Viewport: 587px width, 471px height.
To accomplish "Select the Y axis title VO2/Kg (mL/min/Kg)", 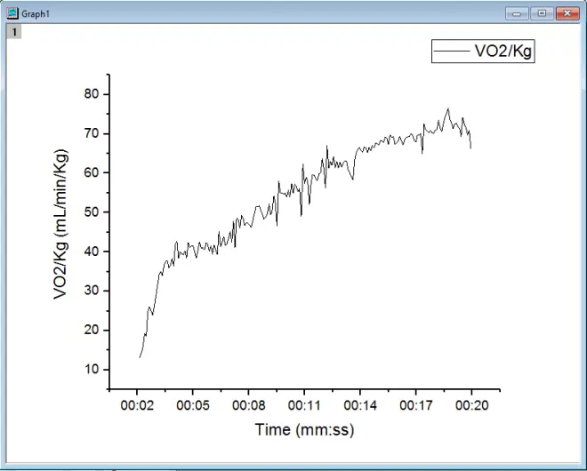I will coord(60,224).
